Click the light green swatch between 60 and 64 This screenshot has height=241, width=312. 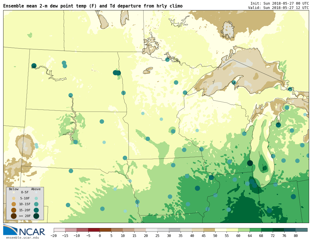pos(244,230)
